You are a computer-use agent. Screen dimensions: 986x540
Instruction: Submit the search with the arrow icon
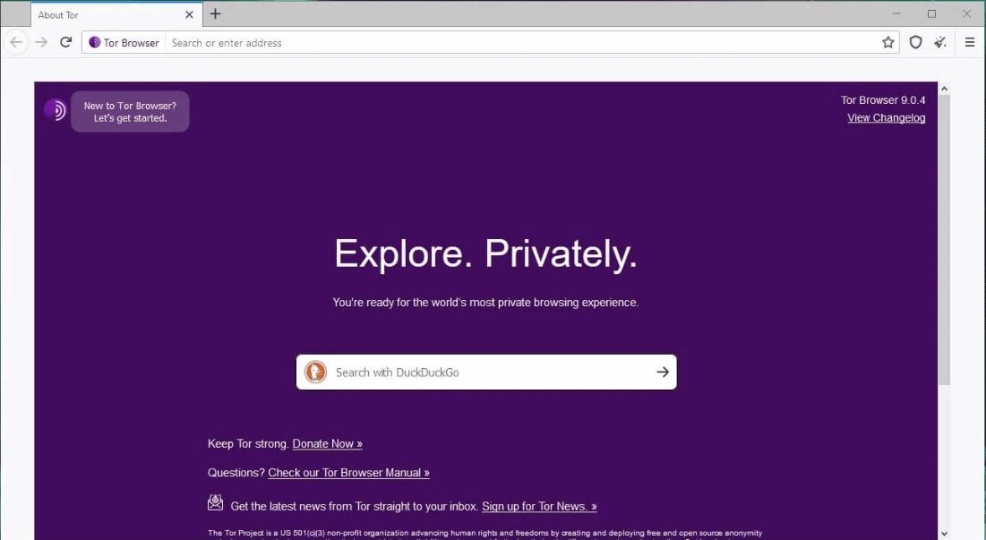coord(662,371)
